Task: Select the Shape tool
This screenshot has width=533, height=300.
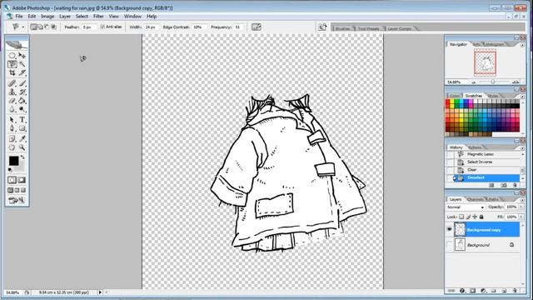Action: click(22, 128)
